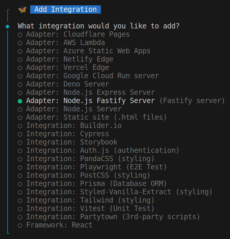Pick Integration: PostCSS (styling)

(84, 175)
